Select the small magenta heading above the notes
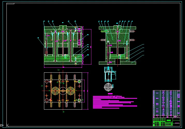Screen dimensions: 185x129 [110, 94]
